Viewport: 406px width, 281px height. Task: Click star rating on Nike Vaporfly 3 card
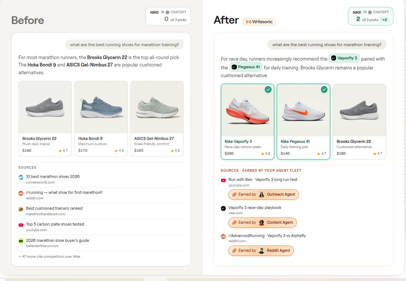pyautogui.click(x=266, y=153)
